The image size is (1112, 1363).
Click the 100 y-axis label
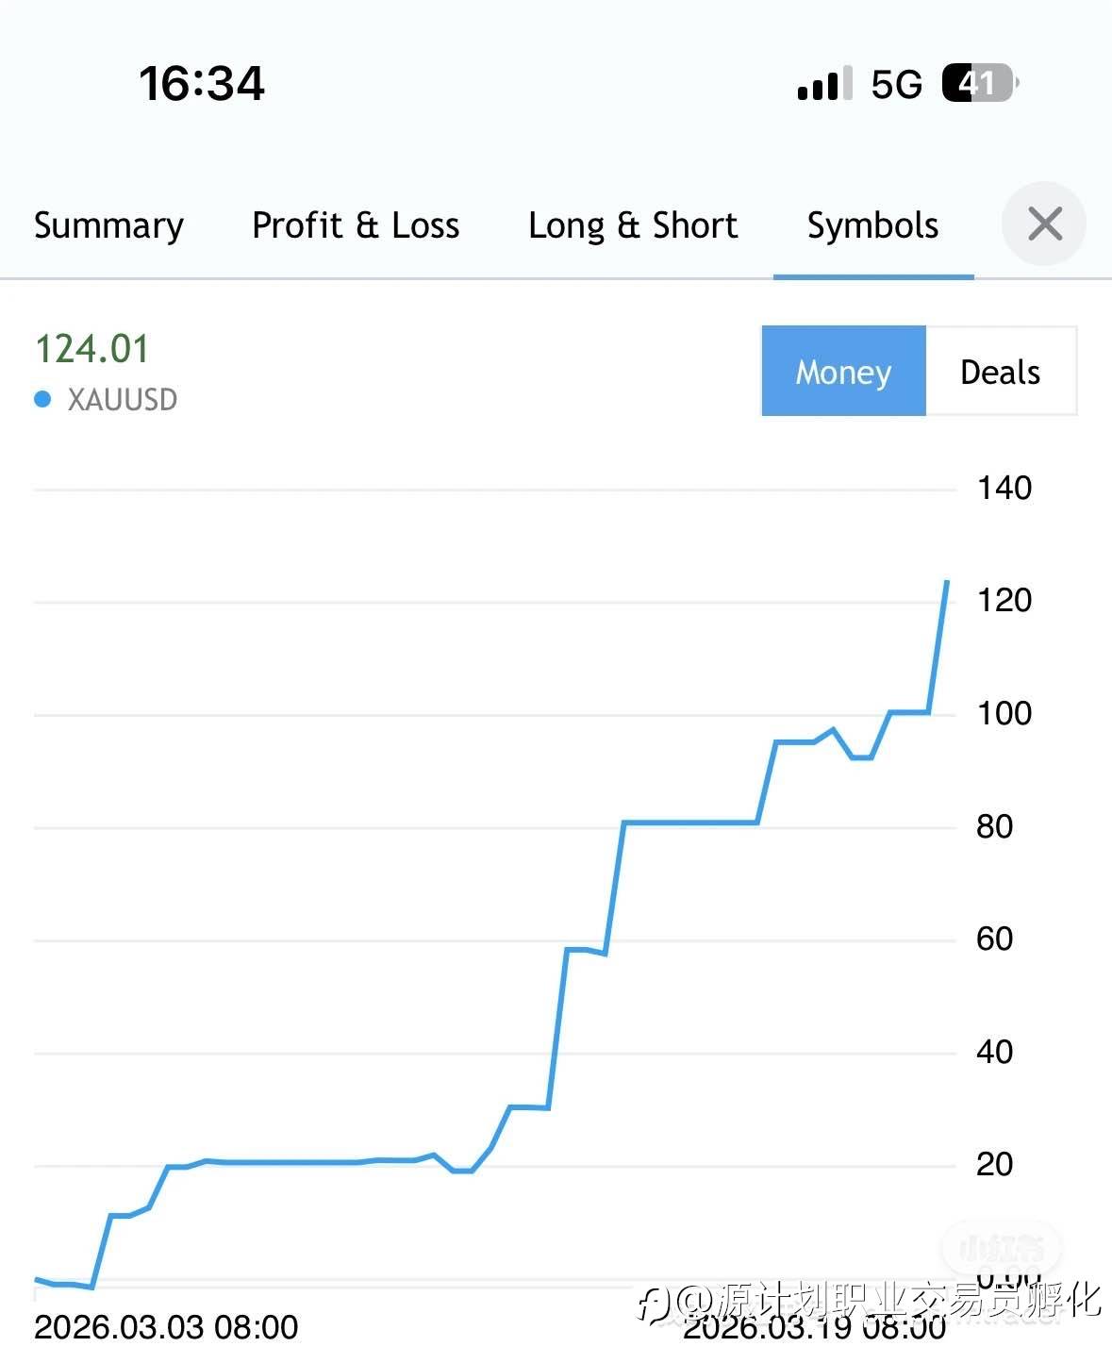(x=1004, y=713)
